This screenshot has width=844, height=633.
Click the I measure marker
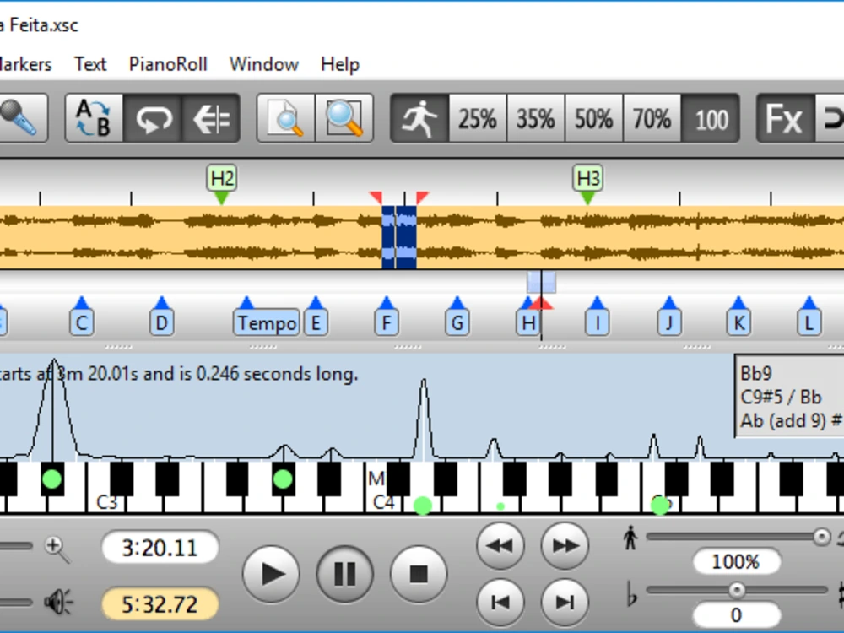[597, 323]
